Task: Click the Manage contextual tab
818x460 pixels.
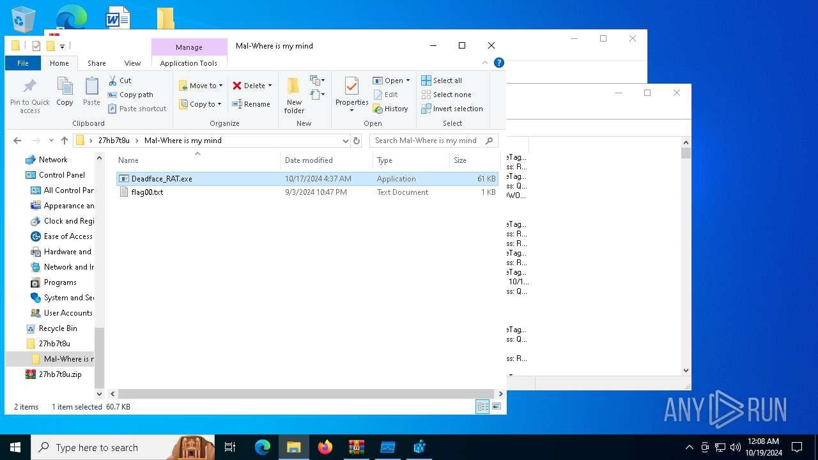Action: (189, 47)
